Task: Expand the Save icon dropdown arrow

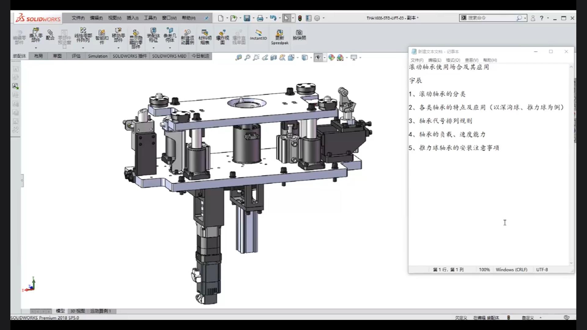Action: tap(253, 18)
